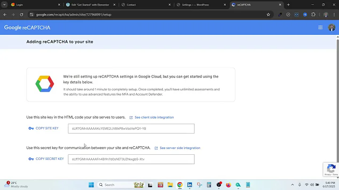Click the microphone tray icon
This screenshot has height=190, width=339.
(x=299, y=185)
